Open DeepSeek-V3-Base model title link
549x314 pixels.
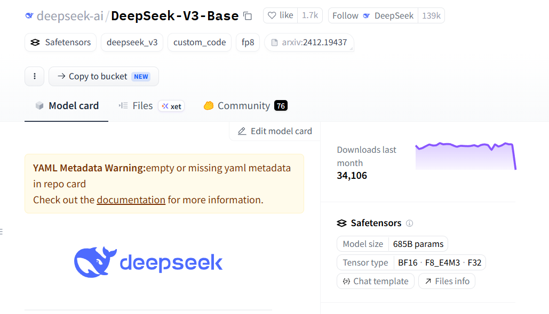174,16
